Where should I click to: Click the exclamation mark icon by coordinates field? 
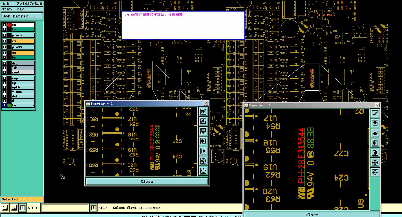pyautogui.click(x=94, y=208)
